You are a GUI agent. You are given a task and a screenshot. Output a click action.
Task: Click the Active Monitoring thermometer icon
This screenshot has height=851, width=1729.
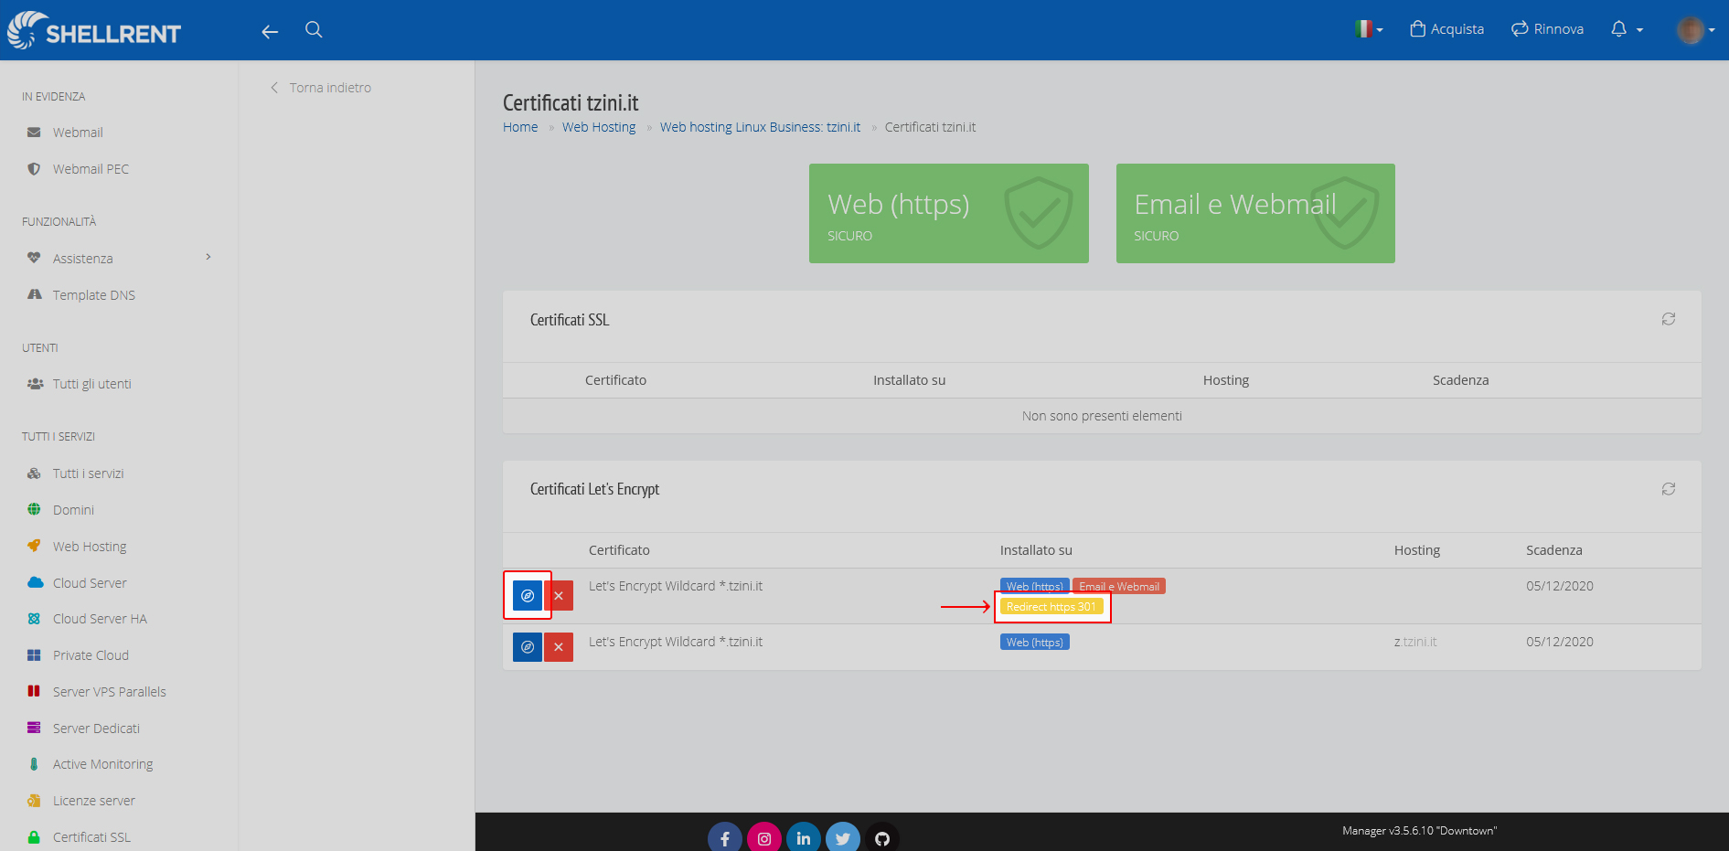coord(34,764)
